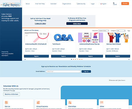Open the Free Tech Help menu
The height and width of the screenshot is (109, 132).
pos(40,4)
